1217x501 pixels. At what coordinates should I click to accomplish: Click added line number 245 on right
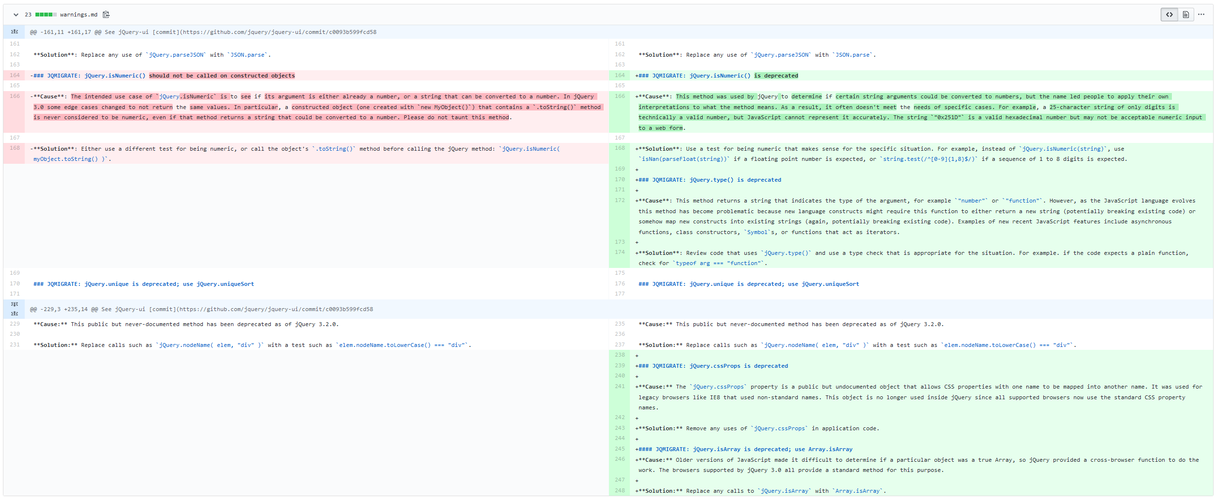coord(620,449)
